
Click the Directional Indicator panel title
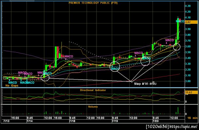pos(93,90)
